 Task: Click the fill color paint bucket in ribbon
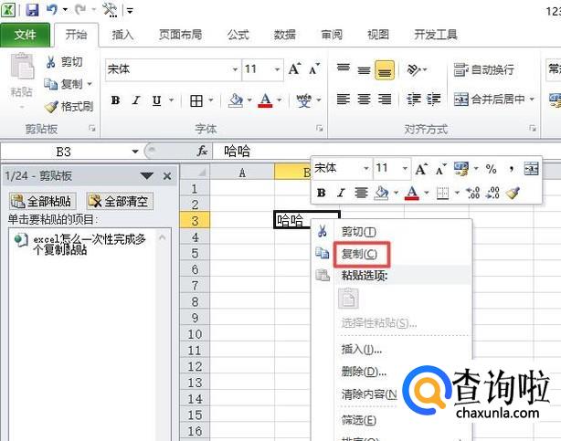tap(236, 100)
